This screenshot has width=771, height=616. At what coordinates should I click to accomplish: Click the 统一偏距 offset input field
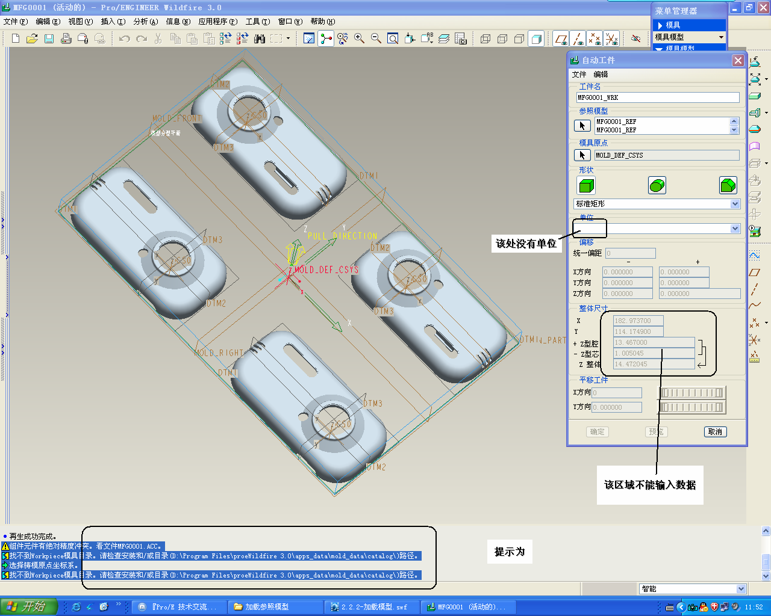pyautogui.click(x=630, y=253)
